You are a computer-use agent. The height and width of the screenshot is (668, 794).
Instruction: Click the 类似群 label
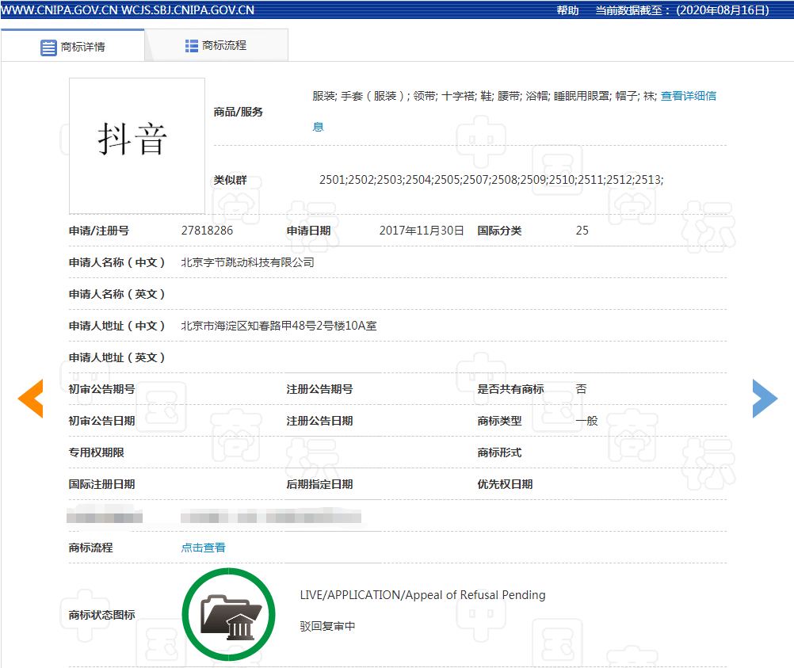231,180
